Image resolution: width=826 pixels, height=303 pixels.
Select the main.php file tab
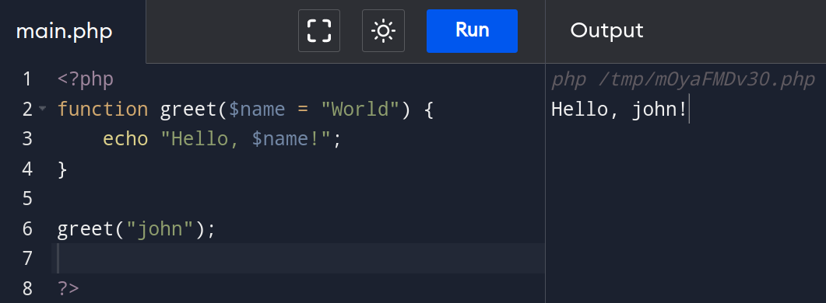(65, 32)
